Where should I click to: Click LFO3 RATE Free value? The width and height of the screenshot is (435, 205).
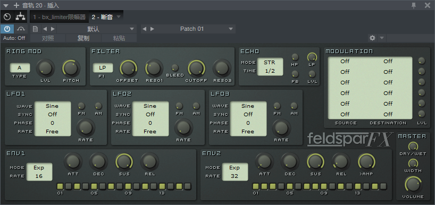[248, 132]
